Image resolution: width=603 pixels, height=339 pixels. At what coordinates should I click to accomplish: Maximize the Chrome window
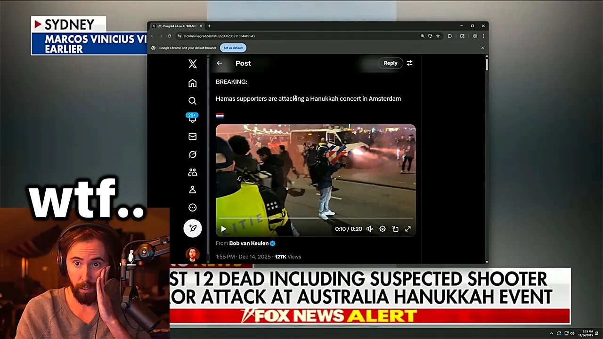pyautogui.click(x=472, y=26)
